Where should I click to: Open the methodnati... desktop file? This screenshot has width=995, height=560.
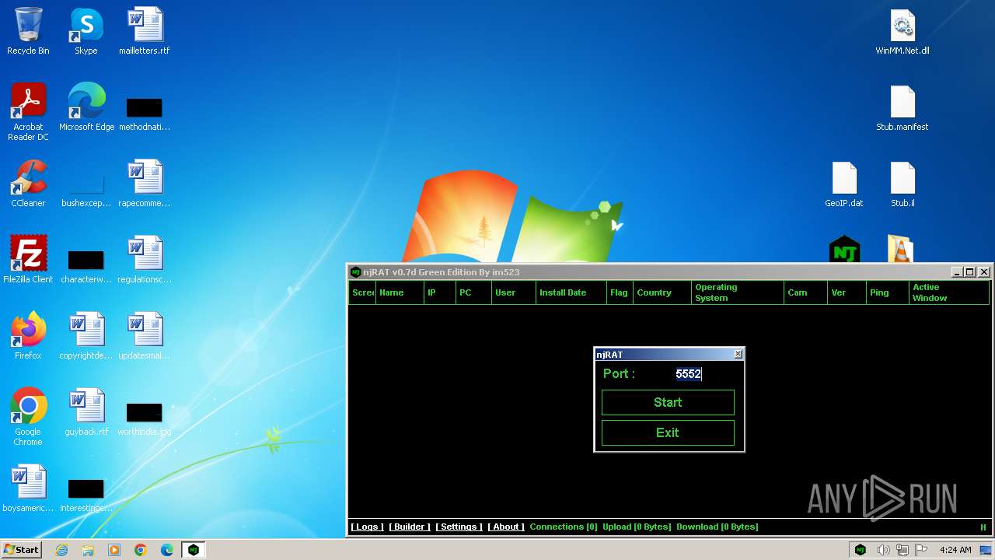[145, 113]
